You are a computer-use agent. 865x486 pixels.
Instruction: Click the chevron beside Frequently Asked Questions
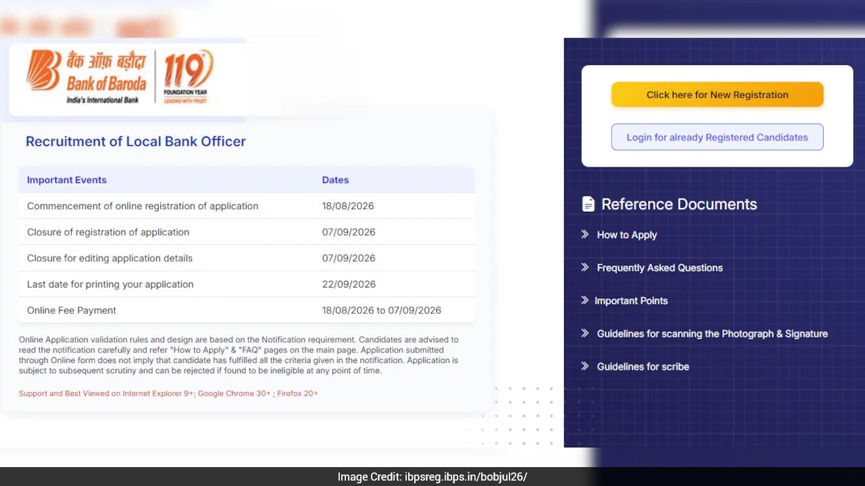coord(585,267)
